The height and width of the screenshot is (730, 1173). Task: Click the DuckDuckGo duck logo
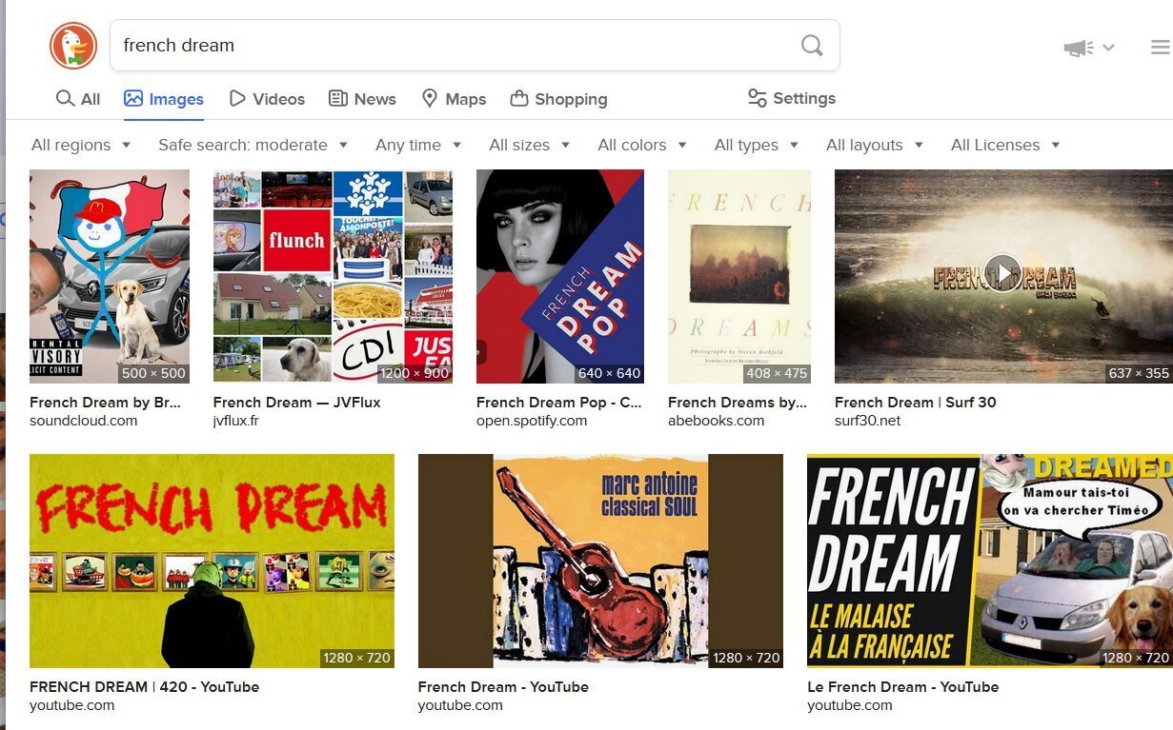click(x=73, y=46)
